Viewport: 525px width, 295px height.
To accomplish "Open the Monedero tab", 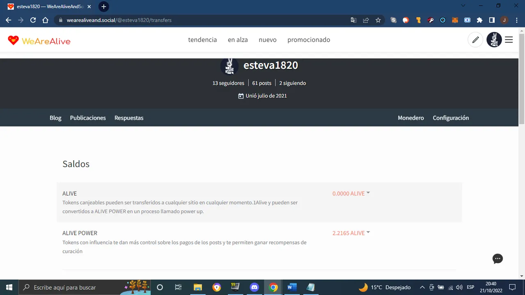I will 411,118.
